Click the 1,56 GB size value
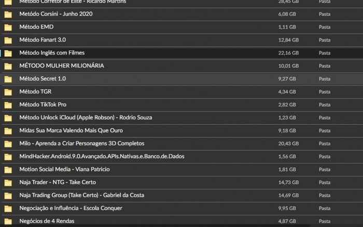Image resolution: width=363 pixels, height=227 pixels. tap(287, 157)
